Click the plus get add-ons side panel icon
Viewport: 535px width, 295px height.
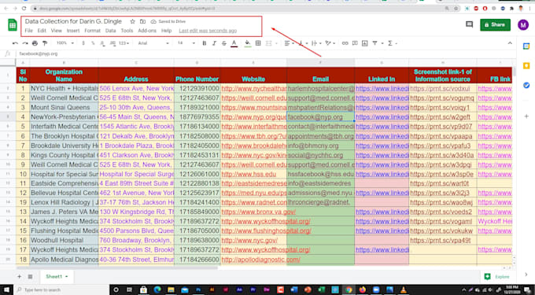pyautogui.click(x=526, y=116)
